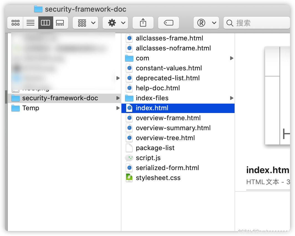Open the gear action menu
The width and height of the screenshot is (295, 236).
pyautogui.click(x=115, y=23)
